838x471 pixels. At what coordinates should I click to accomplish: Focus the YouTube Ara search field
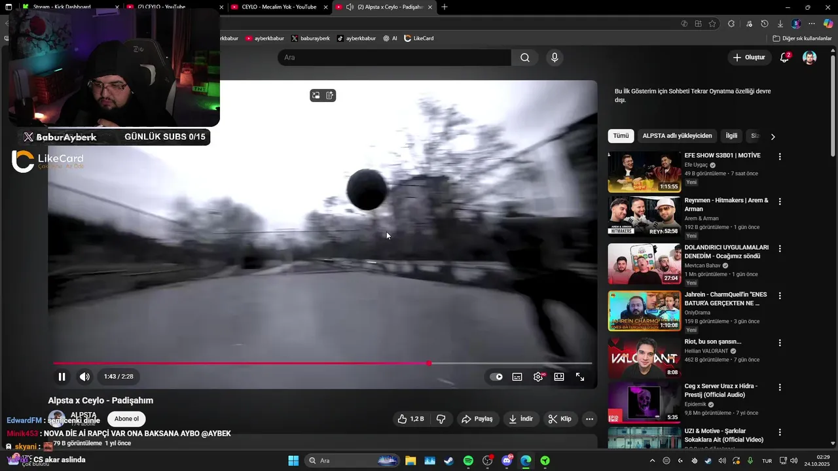tap(394, 58)
